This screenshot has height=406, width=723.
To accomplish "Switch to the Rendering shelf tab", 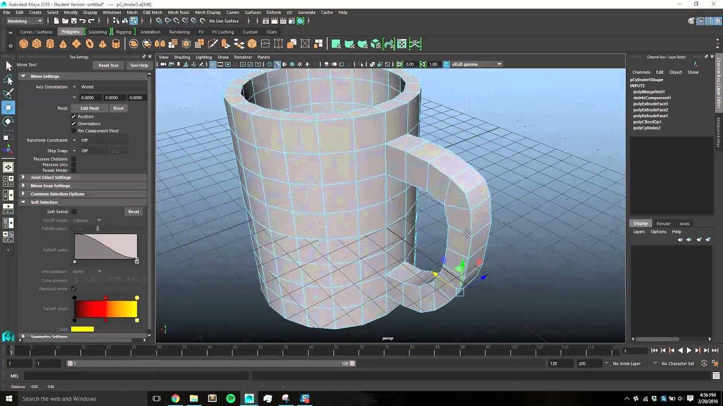I will (180, 32).
